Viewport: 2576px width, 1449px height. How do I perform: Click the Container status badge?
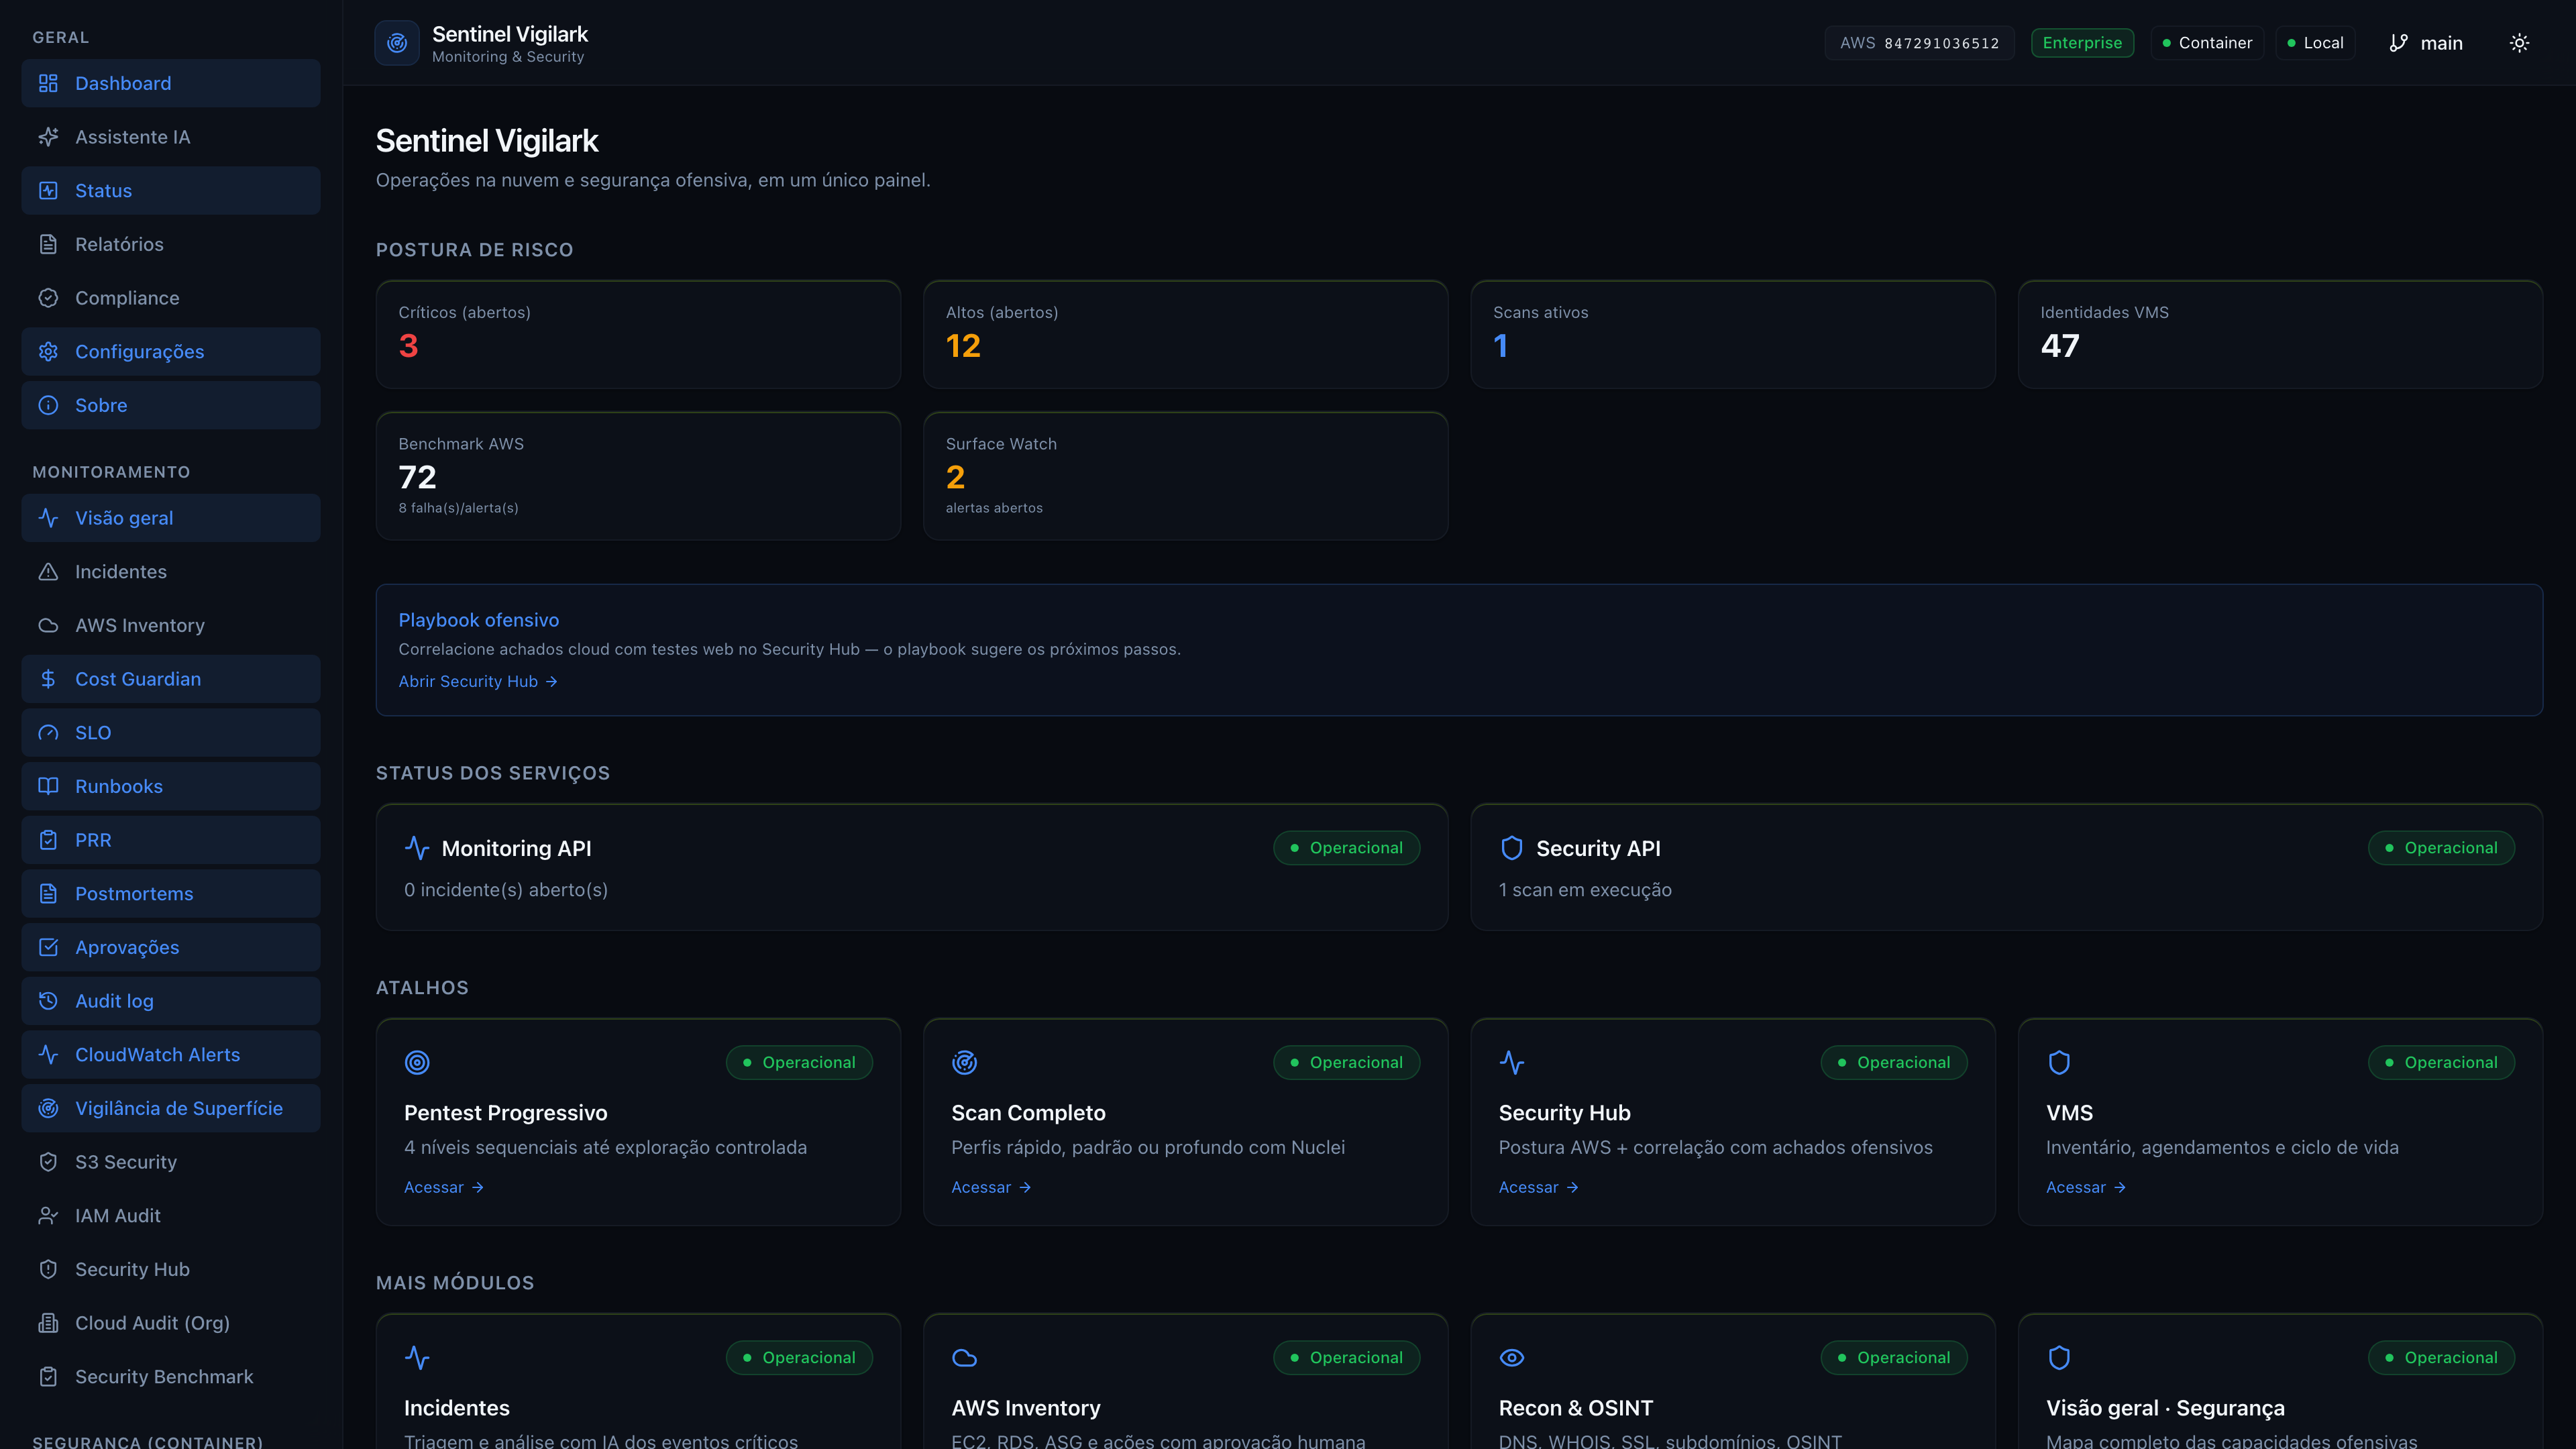coord(2207,43)
